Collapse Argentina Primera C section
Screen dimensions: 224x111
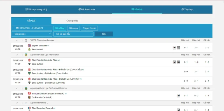[x=17, y=103]
